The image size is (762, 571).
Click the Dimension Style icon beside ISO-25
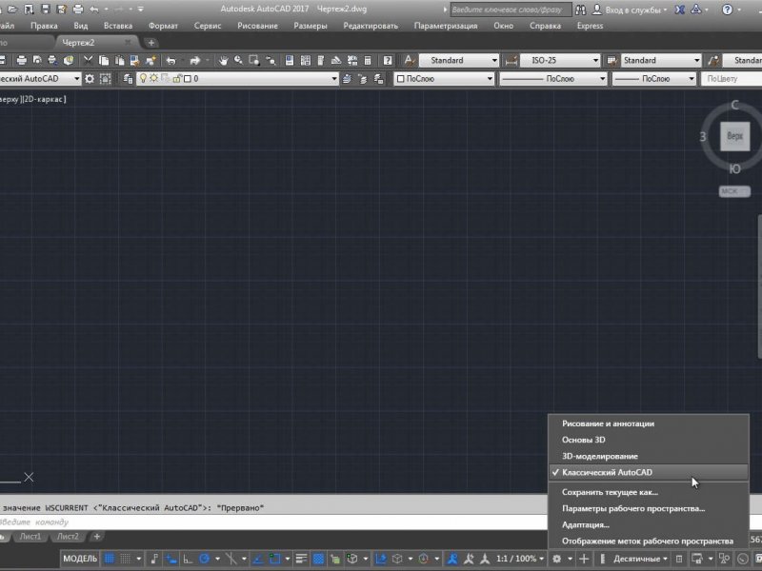coord(511,60)
